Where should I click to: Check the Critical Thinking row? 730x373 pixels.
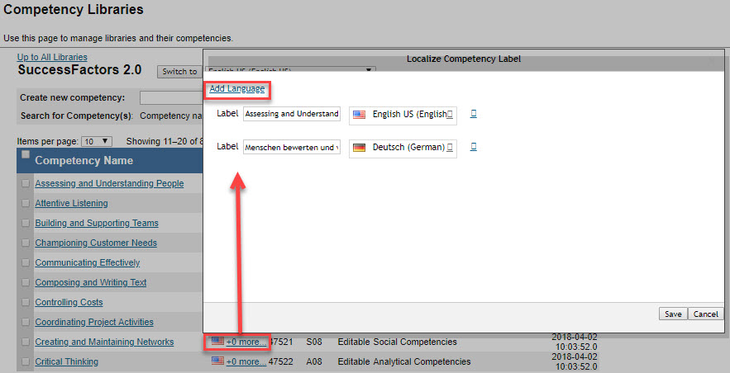pyautogui.click(x=26, y=361)
